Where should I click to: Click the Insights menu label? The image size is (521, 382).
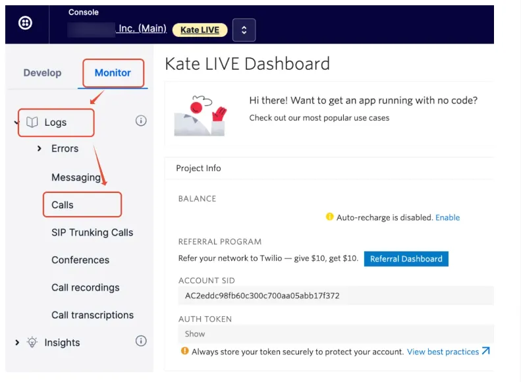pos(62,342)
